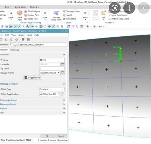151x144 pixels.
Task: Click the rotate view icon in view toolbar
Action: point(77,26)
